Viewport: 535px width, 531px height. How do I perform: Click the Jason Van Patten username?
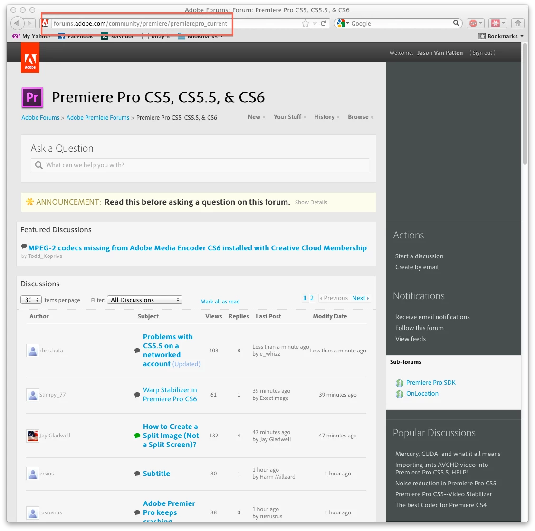(x=440, y=53)
